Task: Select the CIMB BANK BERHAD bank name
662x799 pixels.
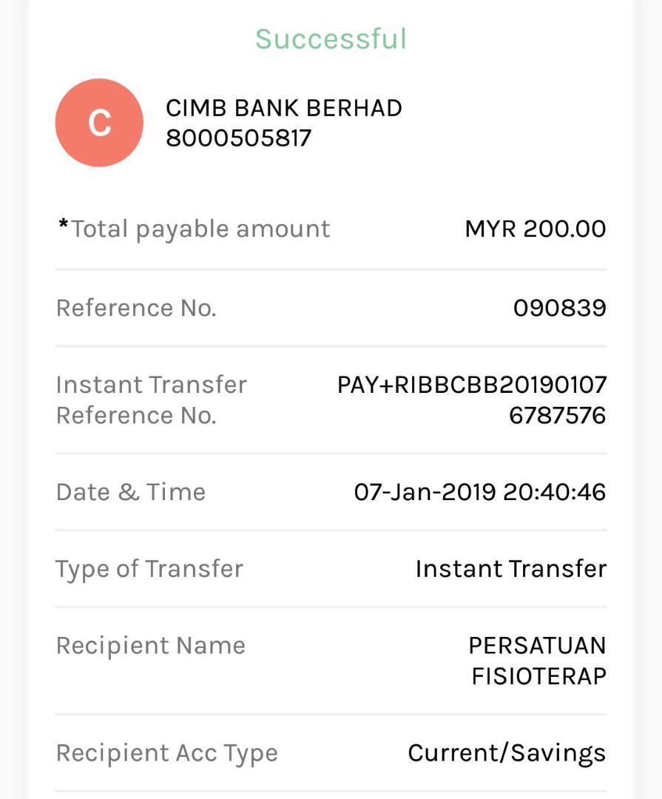Action: (284, 108)
